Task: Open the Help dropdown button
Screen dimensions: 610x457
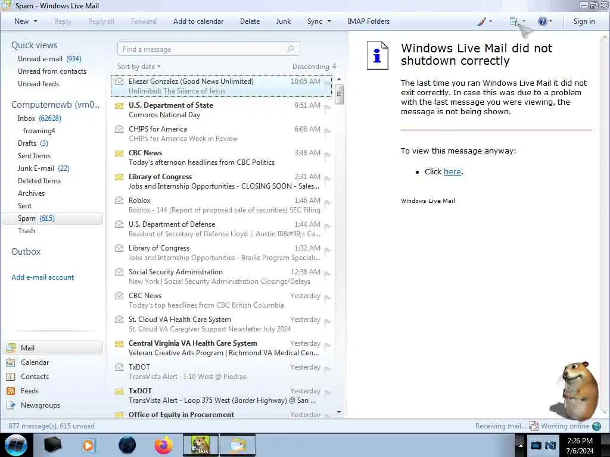Action: click(x=545, y=21)
